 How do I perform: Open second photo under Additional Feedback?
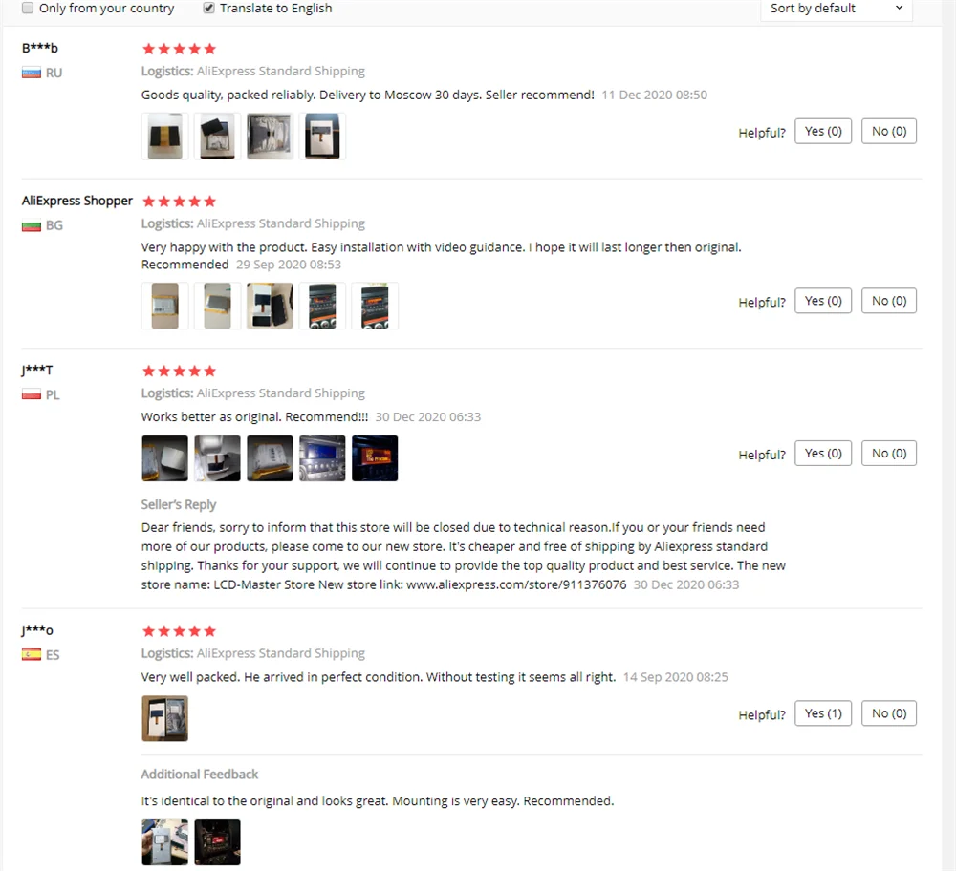[218, 842]
